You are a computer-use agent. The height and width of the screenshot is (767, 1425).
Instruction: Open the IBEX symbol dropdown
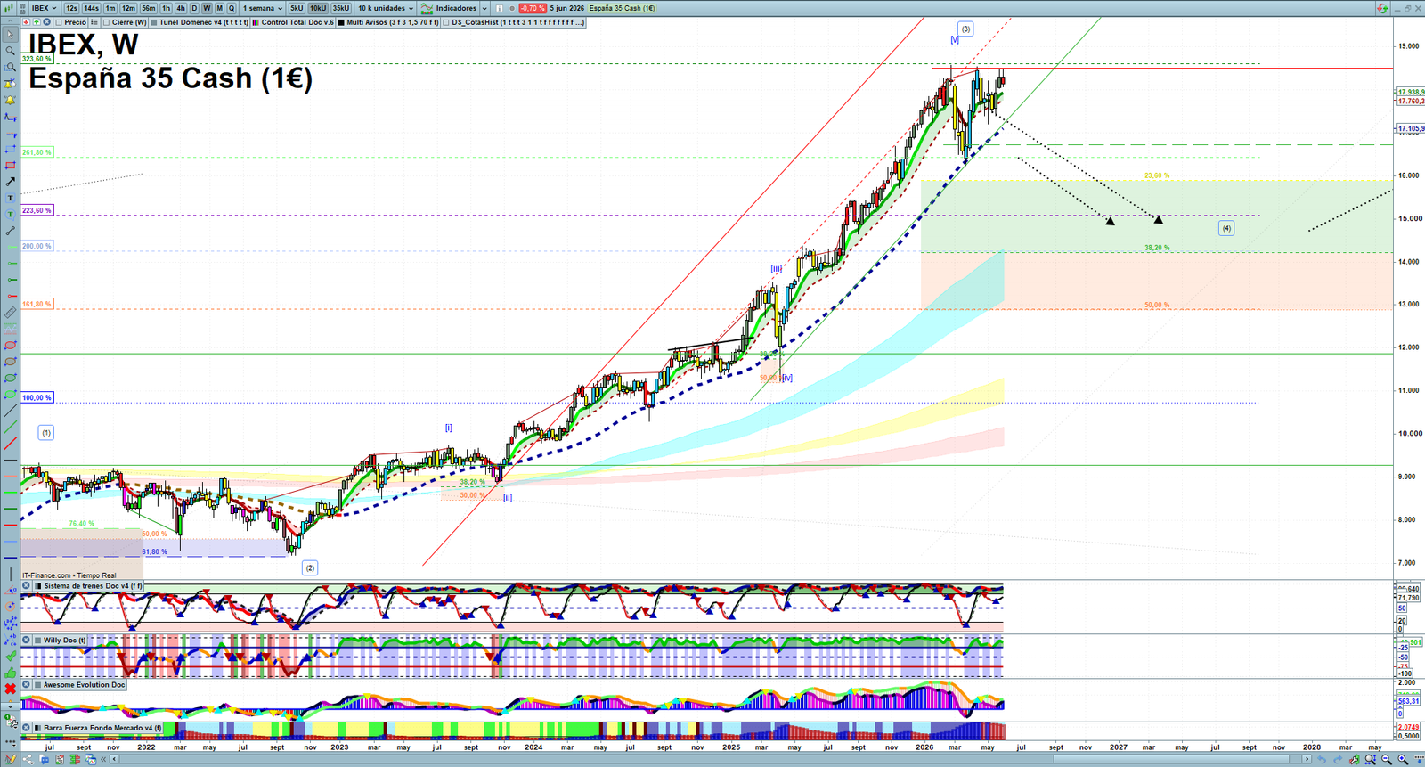44,8
